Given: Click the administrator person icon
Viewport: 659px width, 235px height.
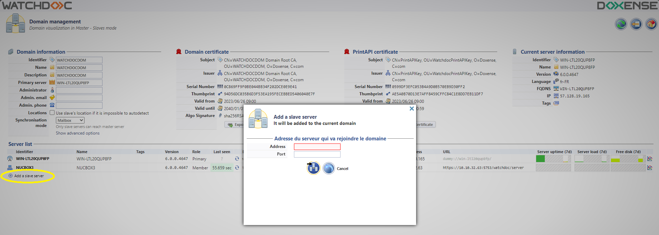Looking at the screenshot, I should [52, 90].
